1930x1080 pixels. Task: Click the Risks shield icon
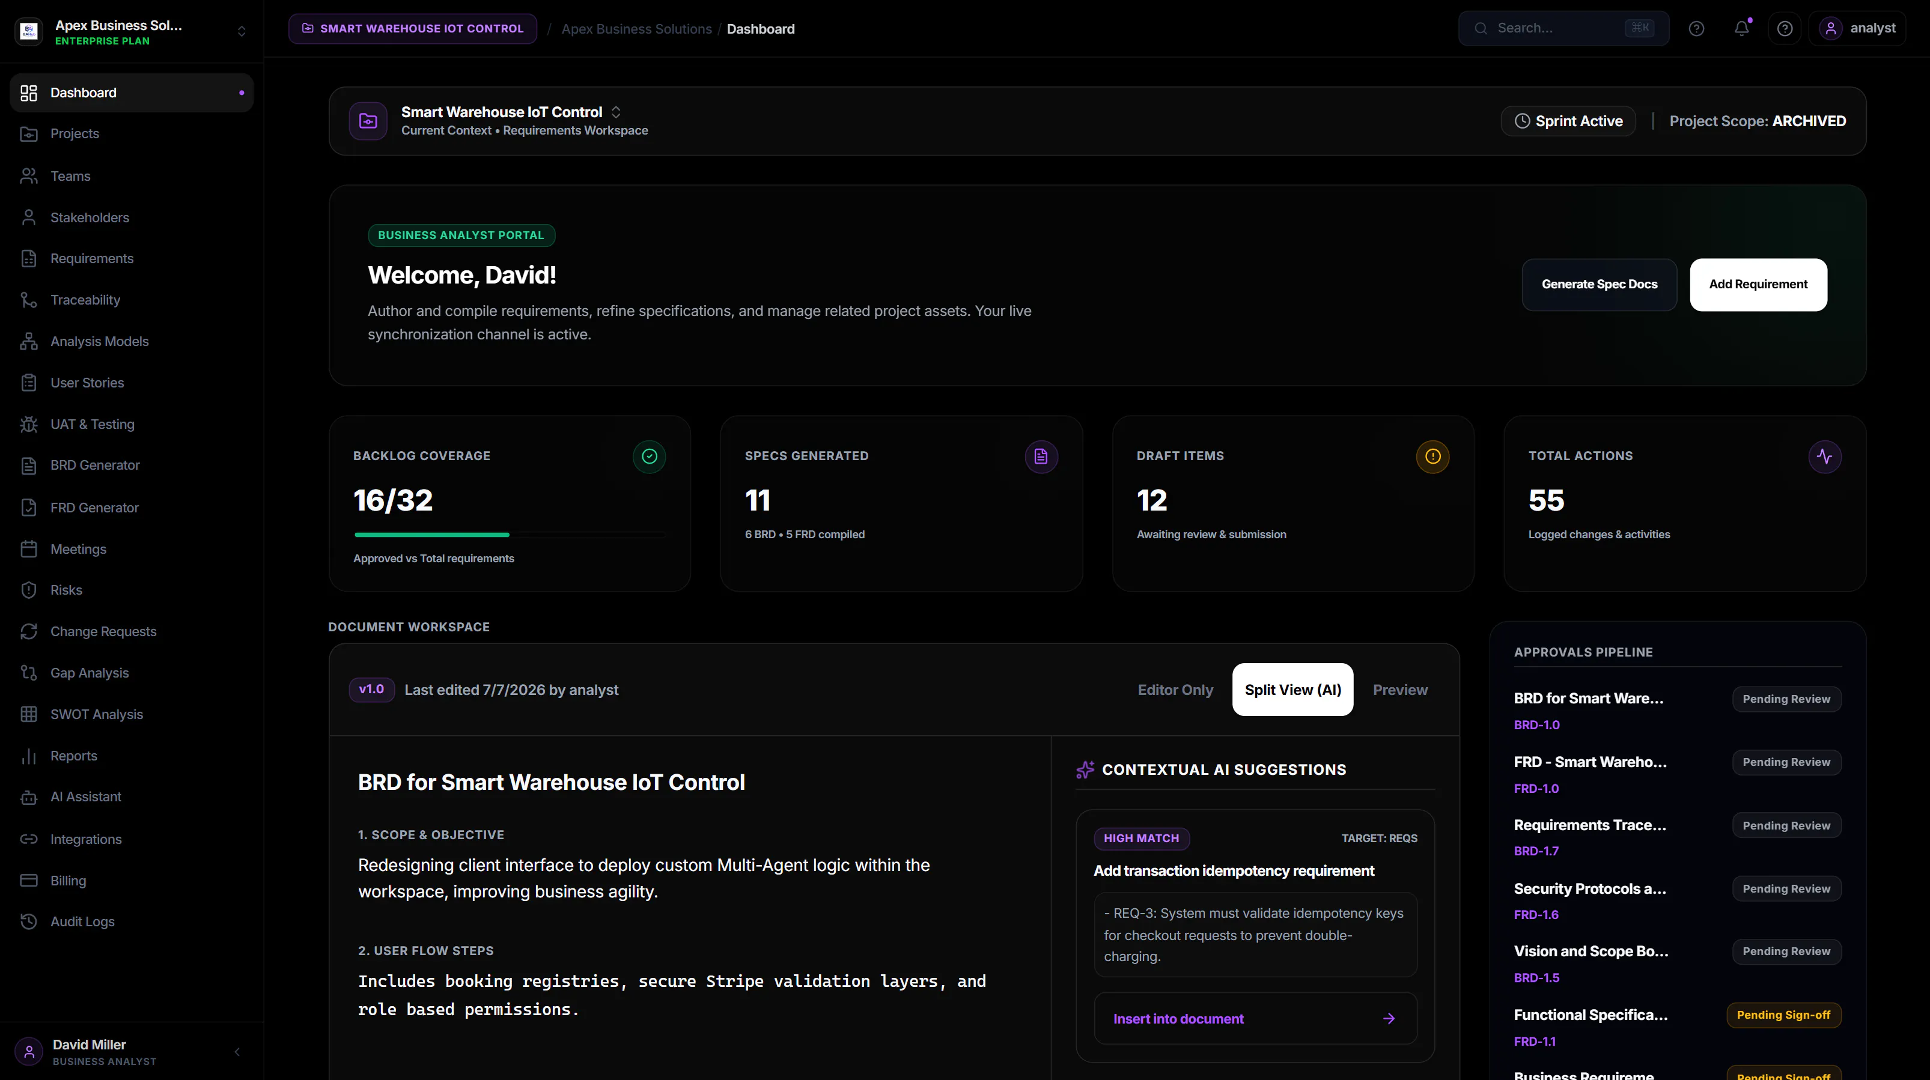coord(28,590)
